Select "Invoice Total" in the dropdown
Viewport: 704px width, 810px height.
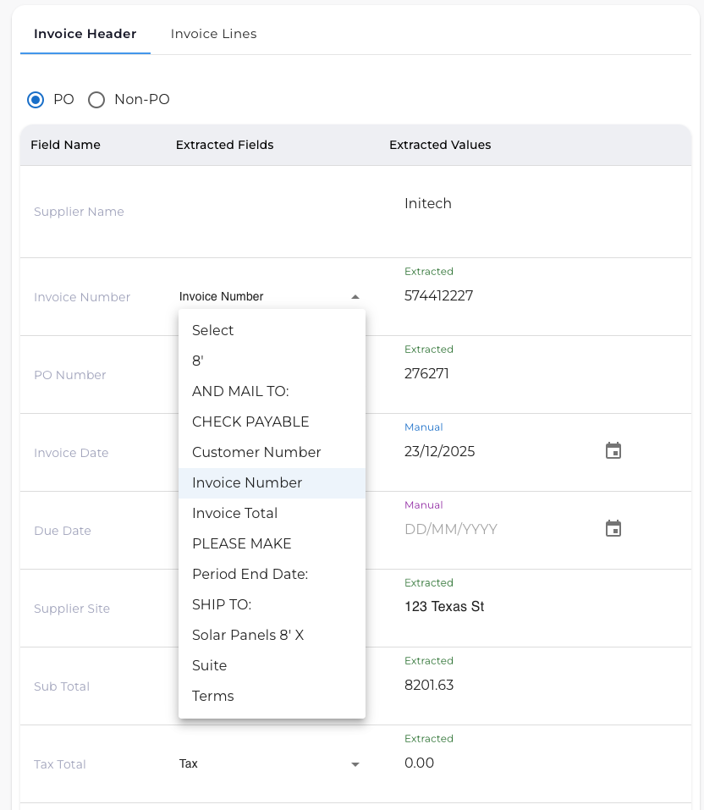[x=234, y=513]
